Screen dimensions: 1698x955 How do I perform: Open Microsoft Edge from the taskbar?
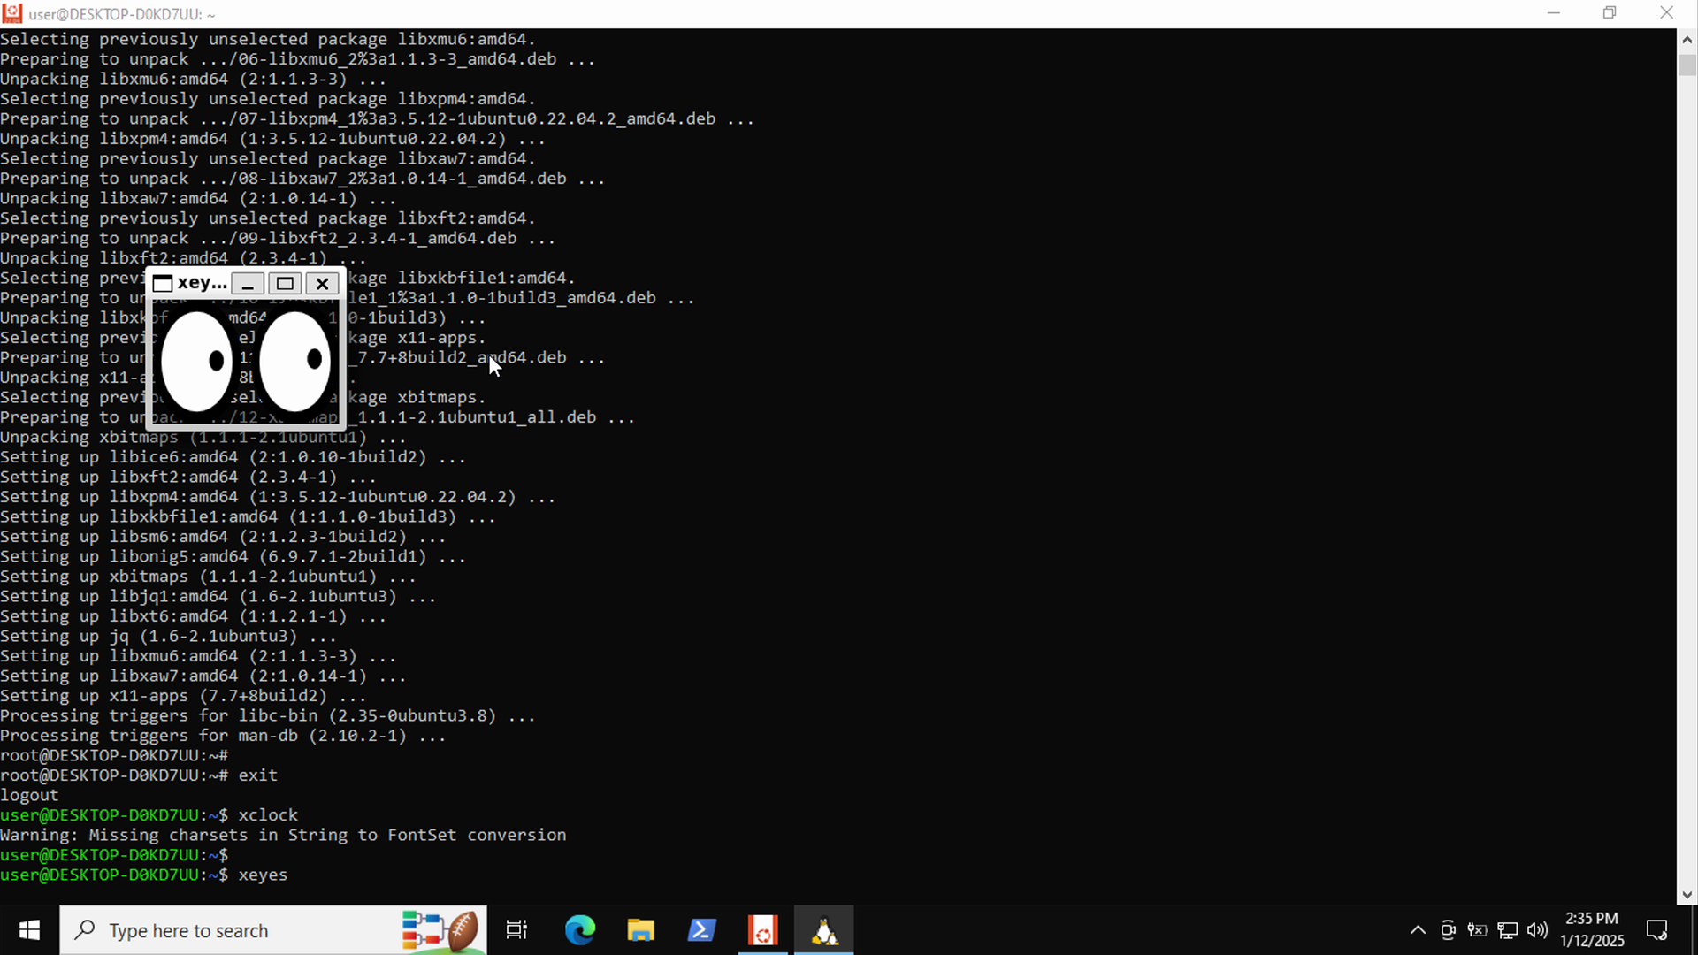(x=580, y=930)
